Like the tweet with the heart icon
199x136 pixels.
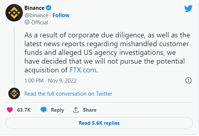point(10,110)
